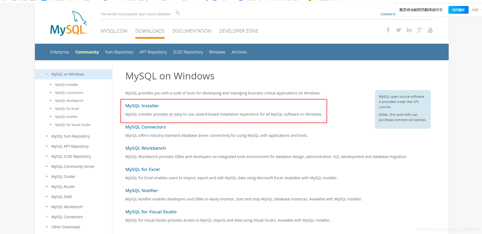Open MySQL Router sidebar link
Image resolution: width=482 pixels, height=234 pixels.
63,187
